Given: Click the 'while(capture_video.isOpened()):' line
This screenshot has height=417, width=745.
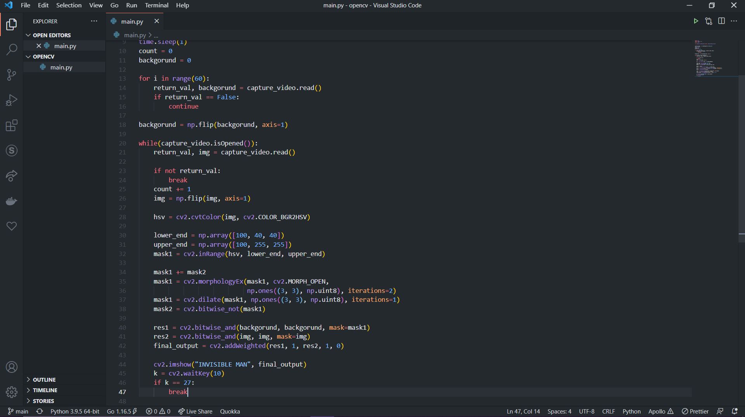Looking at the screenshot, I should (x=198, y=143).
